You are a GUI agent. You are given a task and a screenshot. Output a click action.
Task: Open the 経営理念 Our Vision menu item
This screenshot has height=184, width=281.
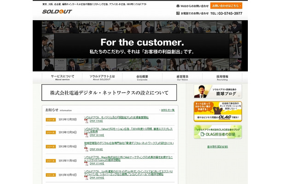(182, 77)
